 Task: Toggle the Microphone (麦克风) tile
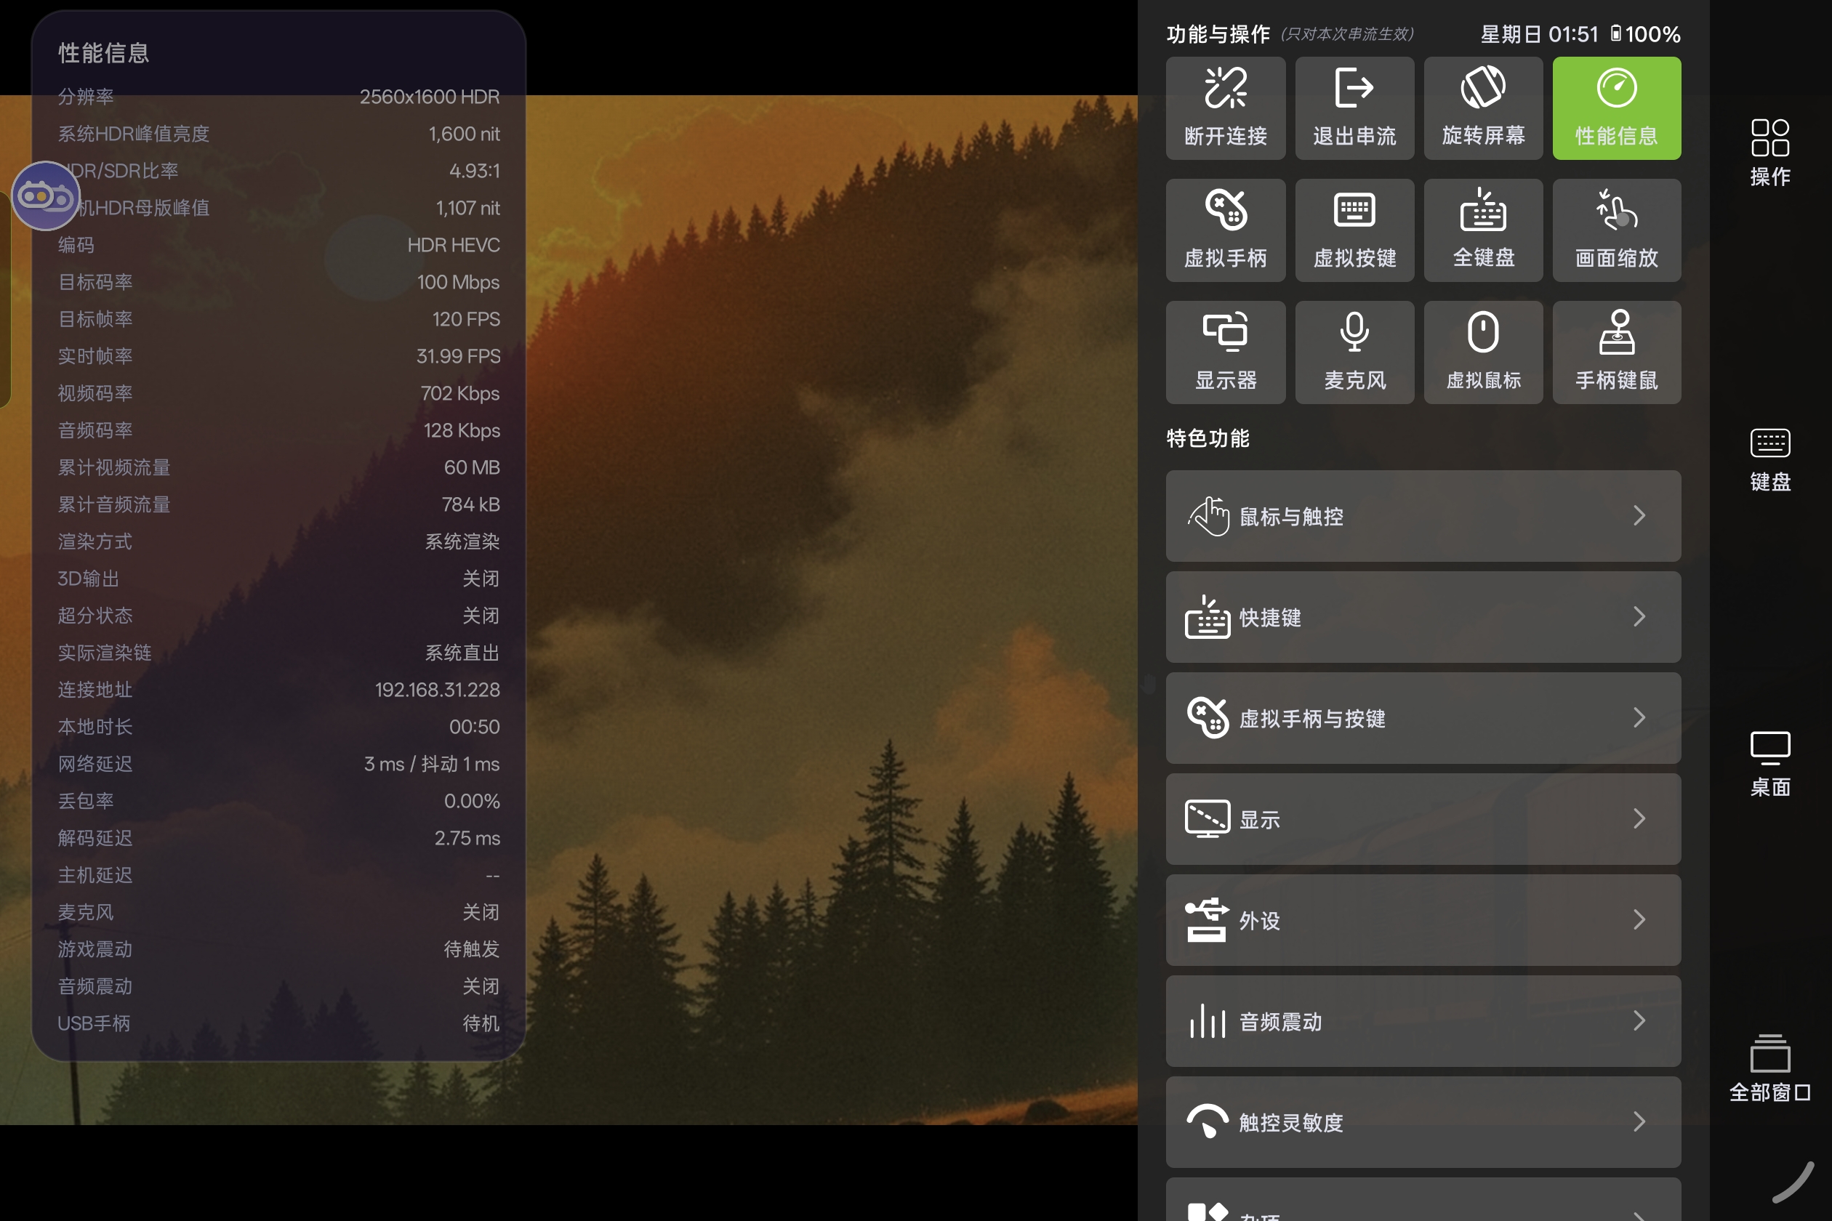1354,352
